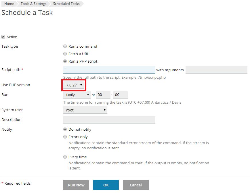Choose Errors only notification option
Viewport: 250px width, 193px height.
[65, 137]
